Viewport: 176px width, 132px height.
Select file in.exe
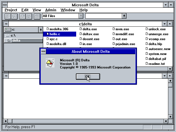(87, 44)
